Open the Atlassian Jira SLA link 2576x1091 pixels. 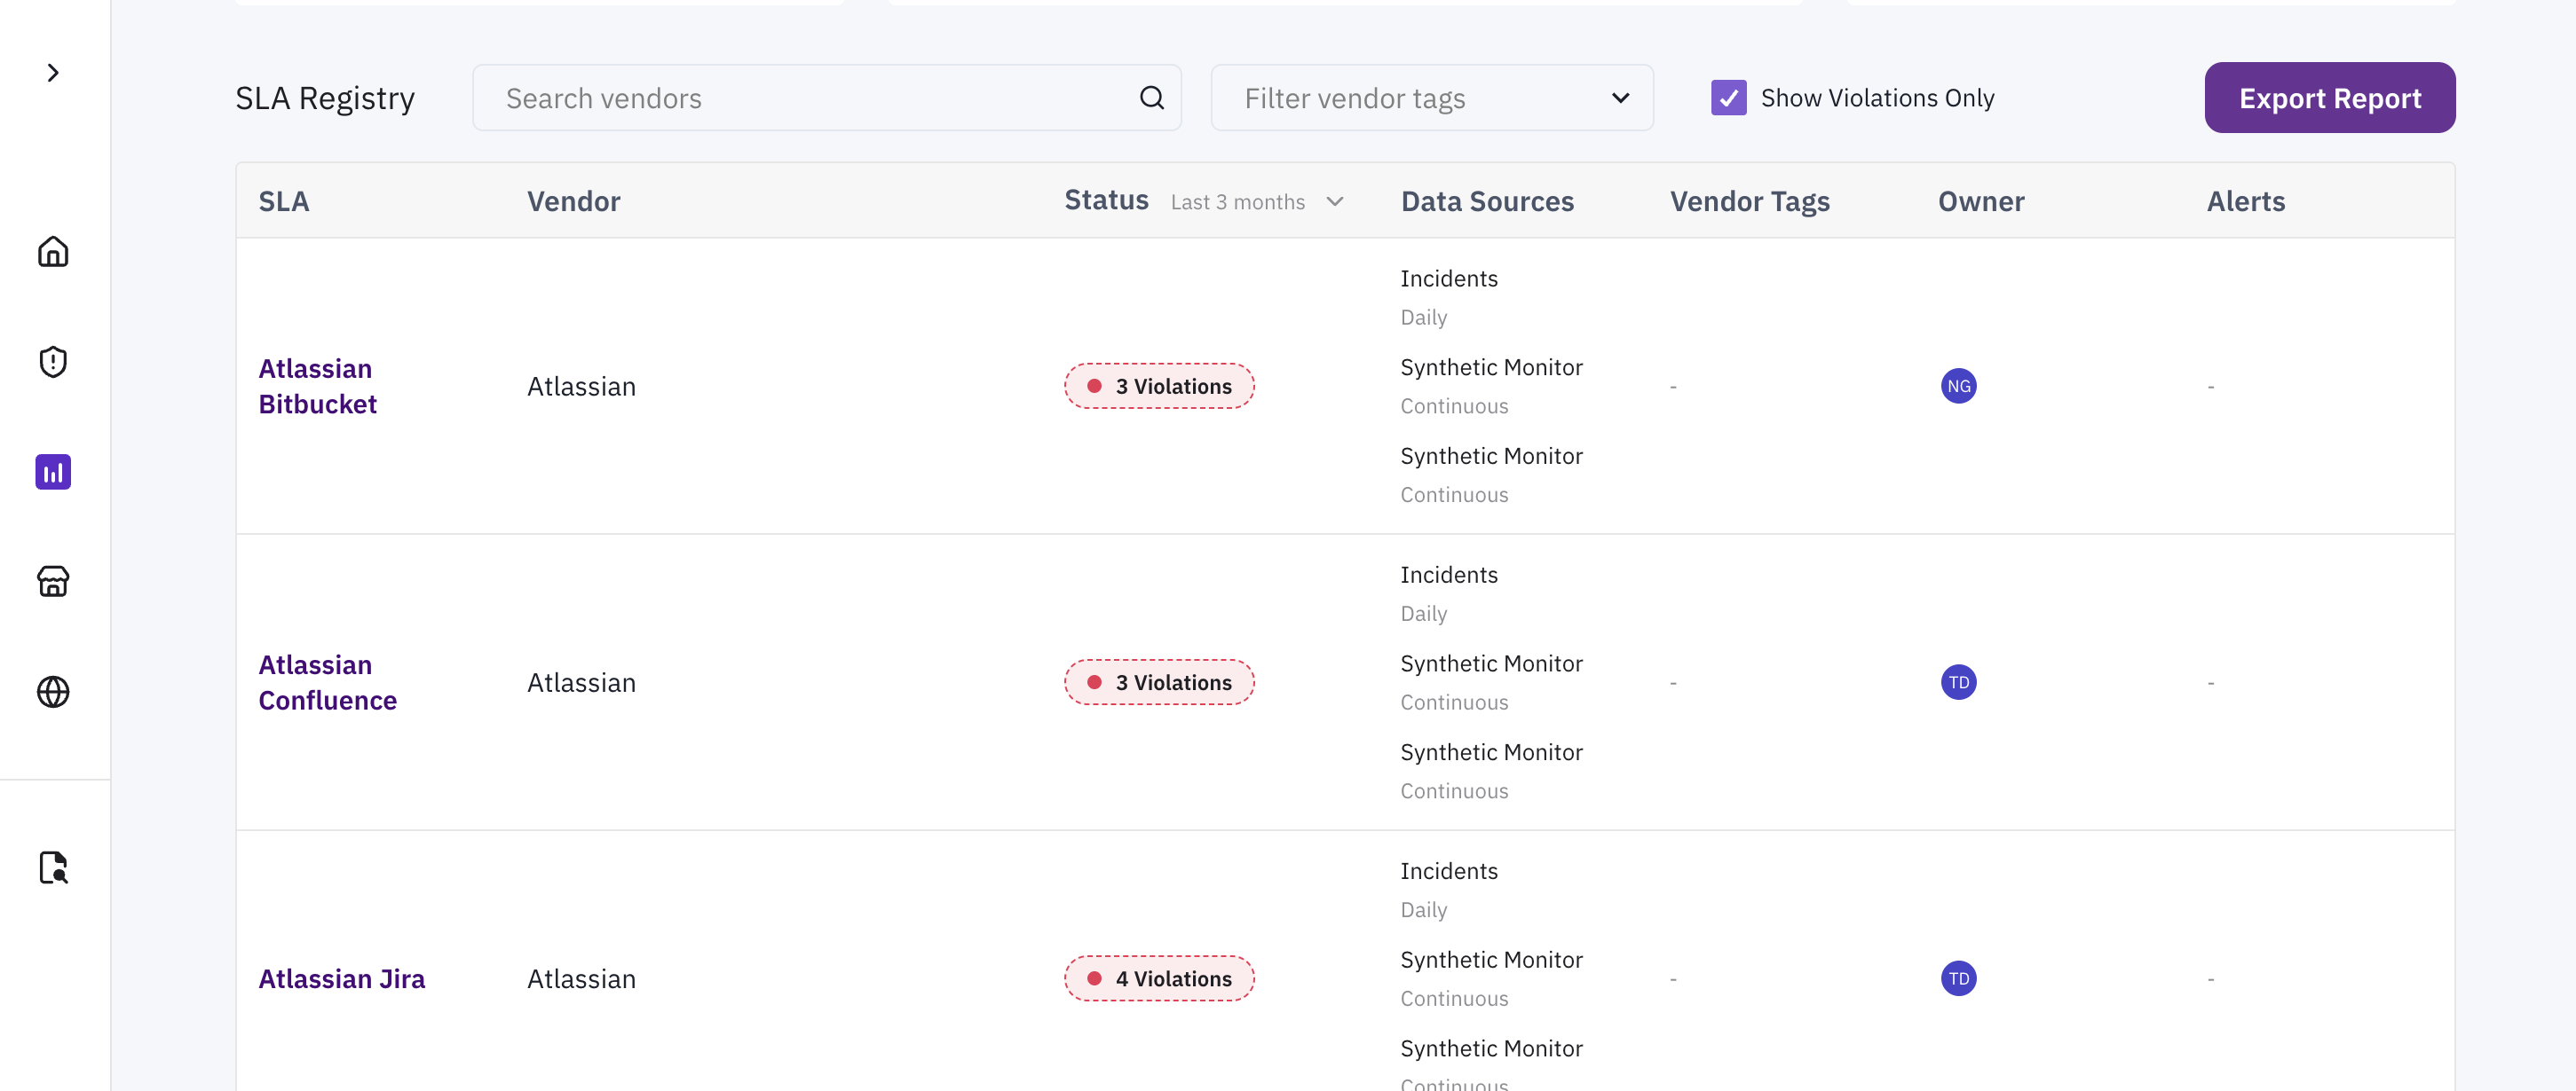[x=341, y=978]
